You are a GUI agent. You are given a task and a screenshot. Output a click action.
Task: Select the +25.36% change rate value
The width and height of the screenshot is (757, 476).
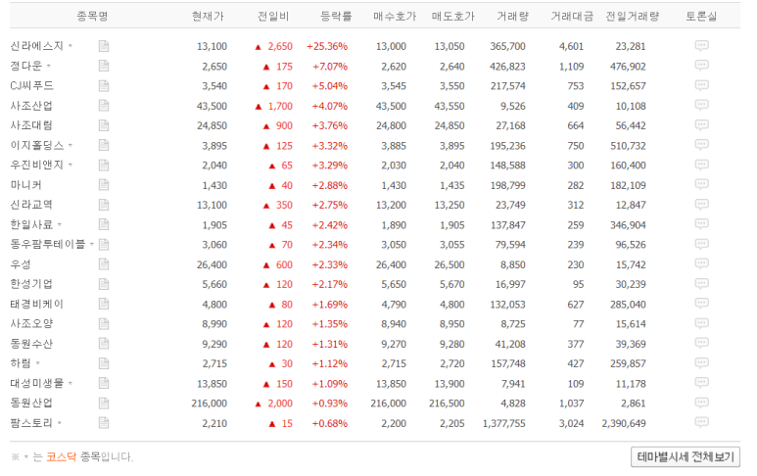[x=327, y=46]
